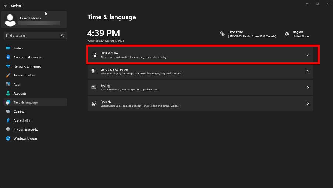The image size is (333, 188).
Task: Open Privacy & security label
Action: [x=26, y=130]
